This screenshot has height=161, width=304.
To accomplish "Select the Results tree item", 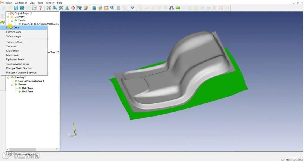I will point(22,85).
